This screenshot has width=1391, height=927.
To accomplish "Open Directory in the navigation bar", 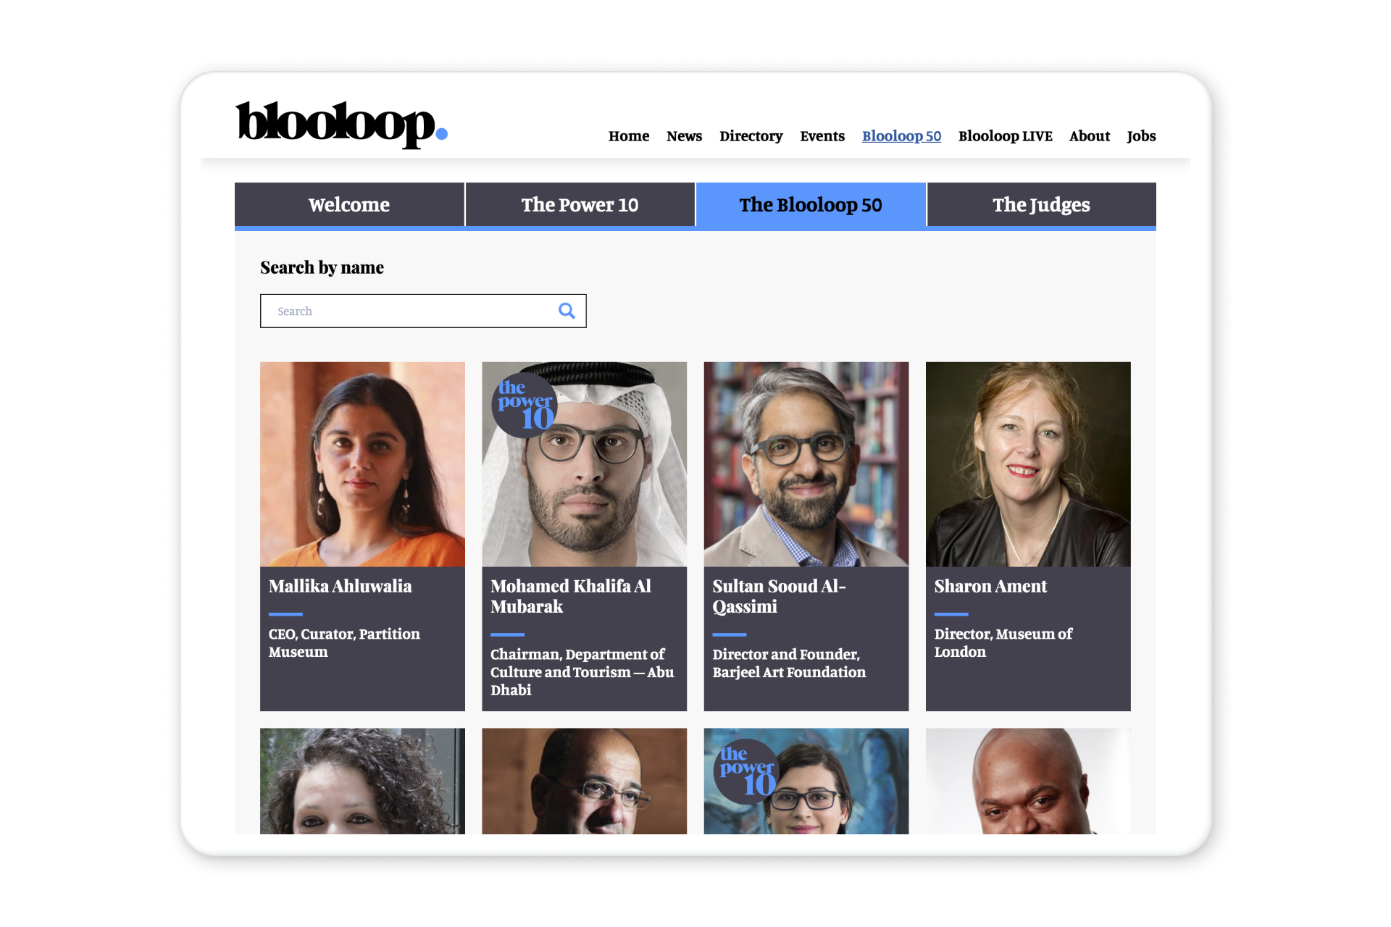I will [751, 136].
